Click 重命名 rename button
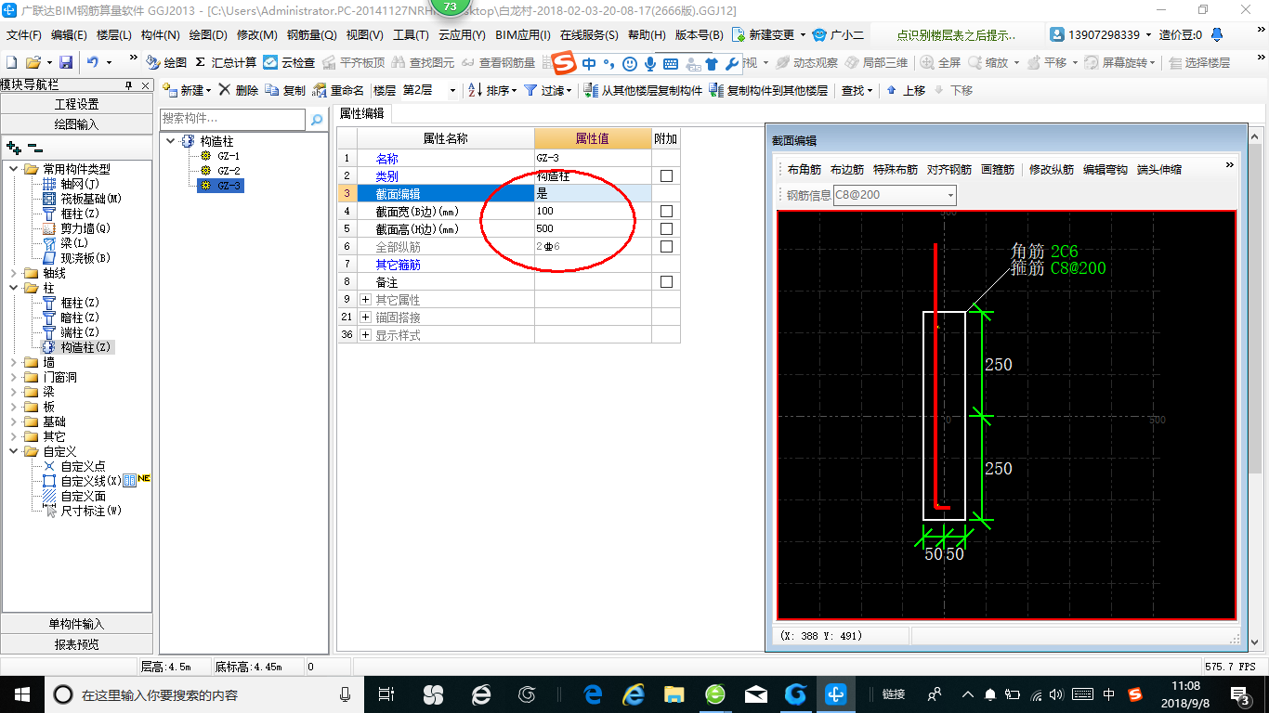 tap(339, 90)
